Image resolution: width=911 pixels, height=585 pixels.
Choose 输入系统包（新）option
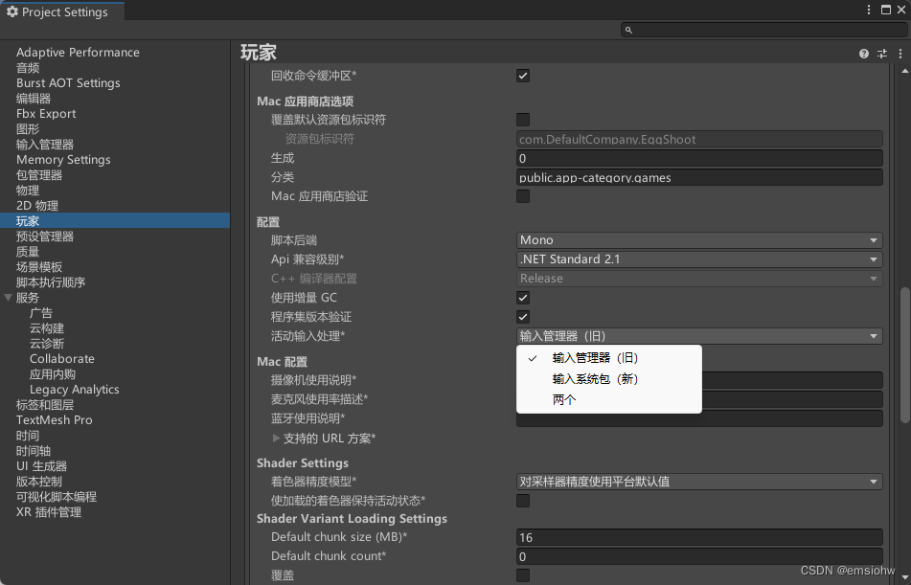coord(609,379)
